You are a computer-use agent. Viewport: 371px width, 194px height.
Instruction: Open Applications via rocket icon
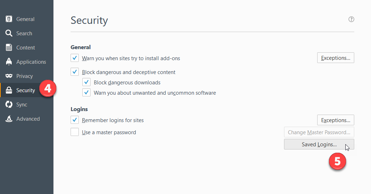click(x=9, y=62)
